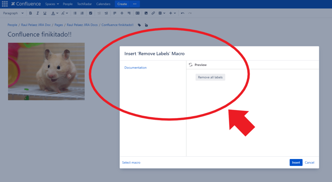This screenshot has height=182, width=332.
Task: Open the page restrictions padlock
Action: (x=146, y=25)
